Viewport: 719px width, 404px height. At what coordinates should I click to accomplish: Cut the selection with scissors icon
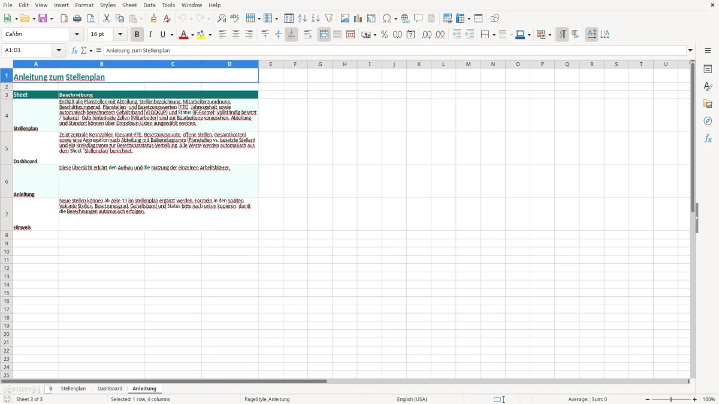tap(107, 19)
